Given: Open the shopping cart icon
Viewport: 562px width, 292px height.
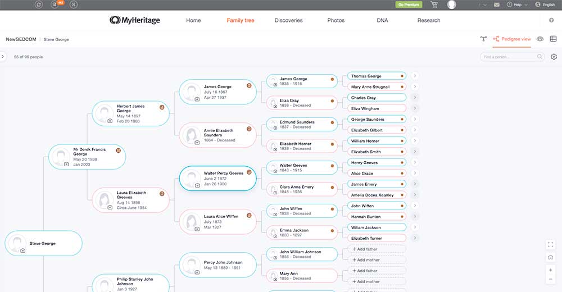Looking at the screenshot, I should 434,4.
